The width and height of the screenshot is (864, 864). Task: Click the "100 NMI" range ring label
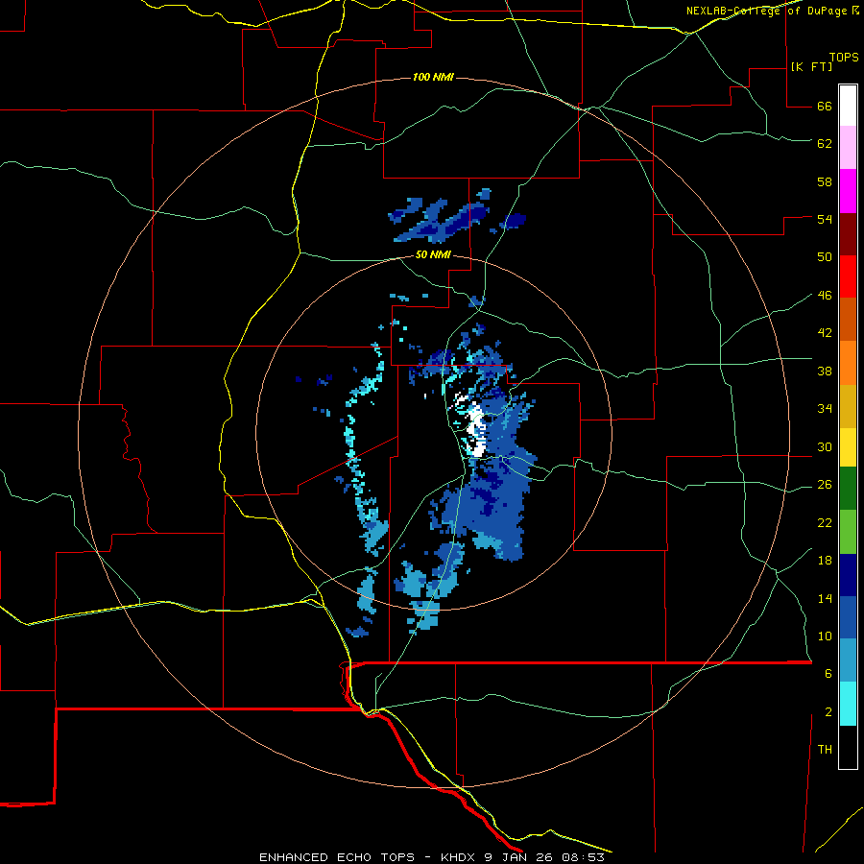tap(433, 77)
